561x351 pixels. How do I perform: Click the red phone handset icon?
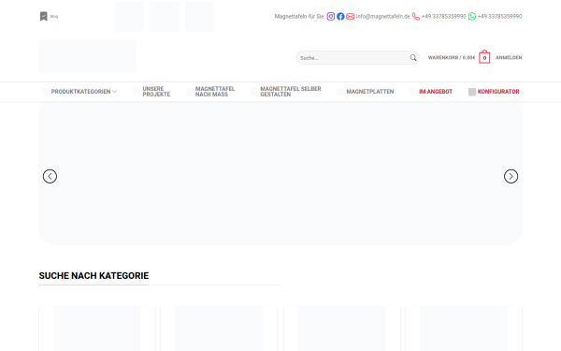pyautogui.click(x=416, y=17)
